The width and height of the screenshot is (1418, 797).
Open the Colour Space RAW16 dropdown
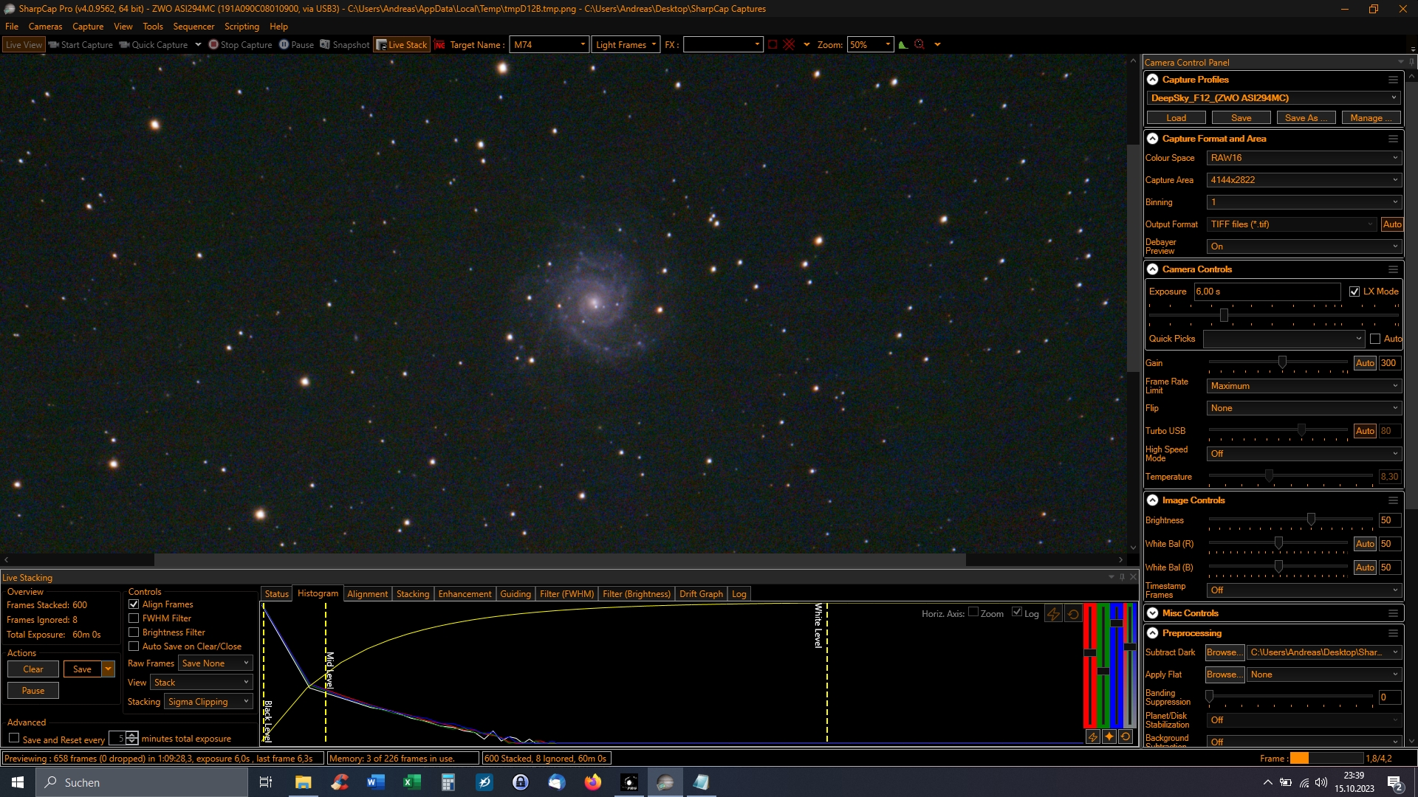[x=1304, y=158]
